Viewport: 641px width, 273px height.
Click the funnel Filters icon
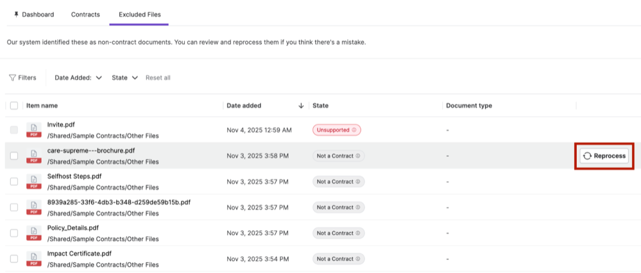coord(12,78)
